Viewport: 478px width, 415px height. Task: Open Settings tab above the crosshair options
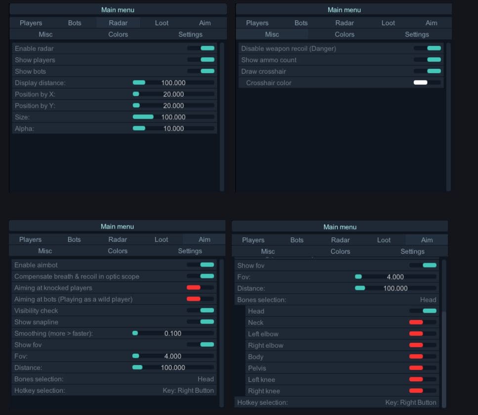pos(417,35)
